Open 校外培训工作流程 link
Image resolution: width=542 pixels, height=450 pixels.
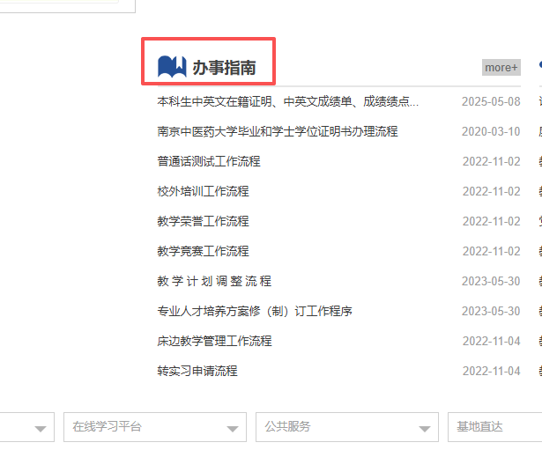click(203, 191)
